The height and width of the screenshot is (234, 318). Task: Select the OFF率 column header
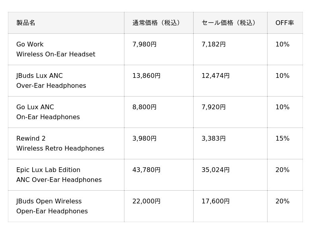pyautogui.click(x=285, y=23)
